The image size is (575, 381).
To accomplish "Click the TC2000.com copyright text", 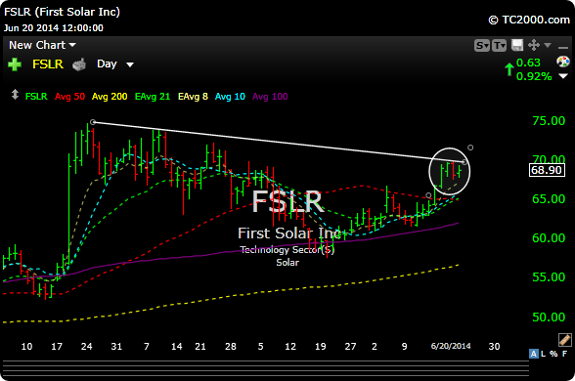I will coord(529,20).
